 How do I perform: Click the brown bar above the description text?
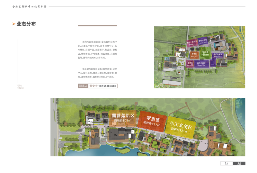click(97, 26)
